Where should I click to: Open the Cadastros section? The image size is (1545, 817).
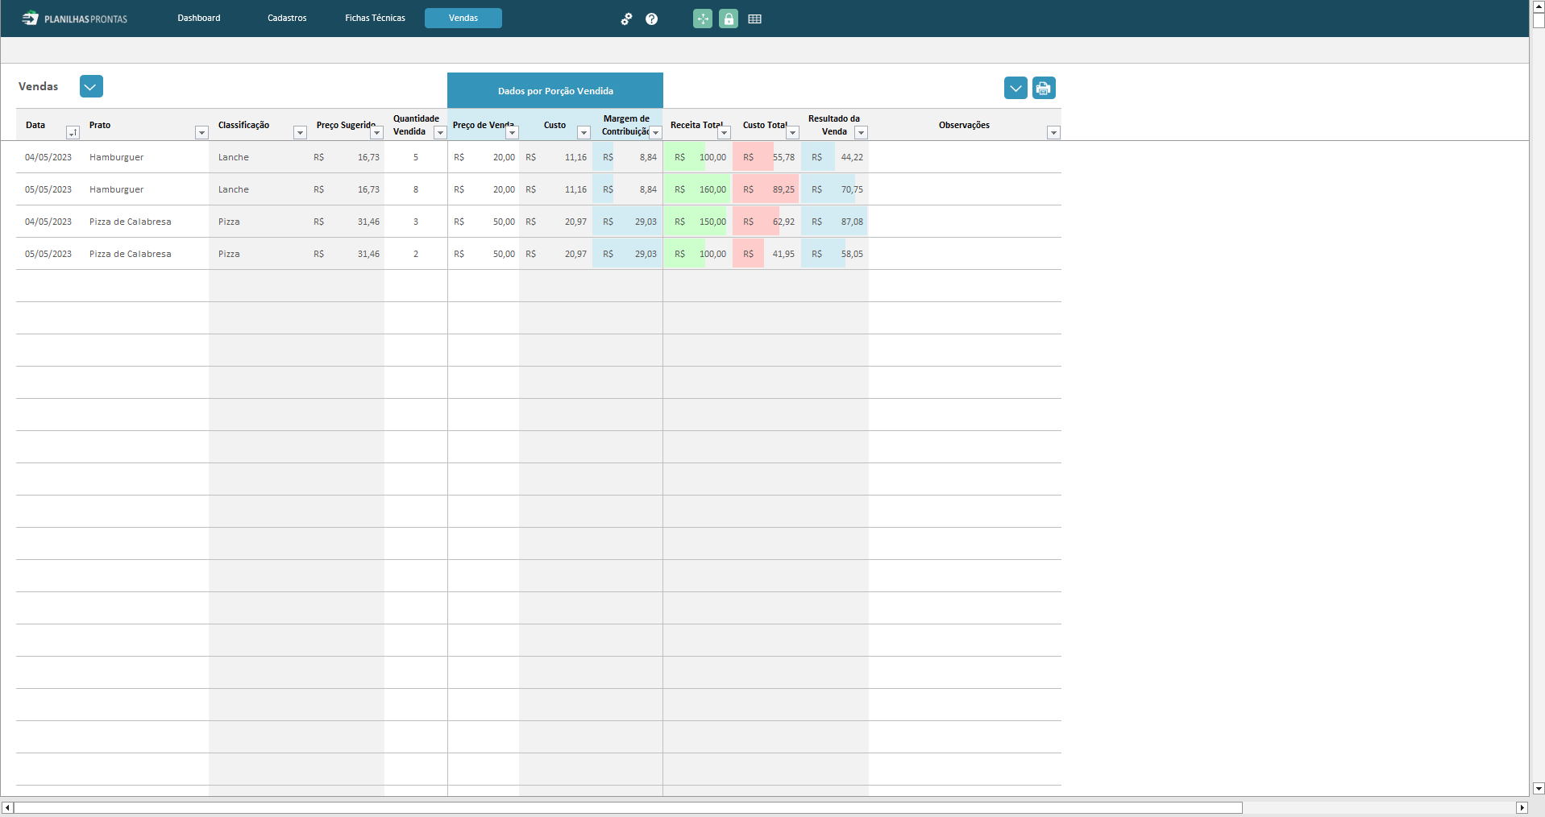click(x=287, y=18)
